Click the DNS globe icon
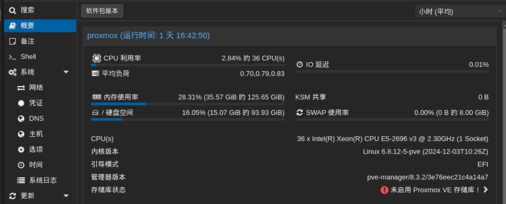 [x=21, y=119]
